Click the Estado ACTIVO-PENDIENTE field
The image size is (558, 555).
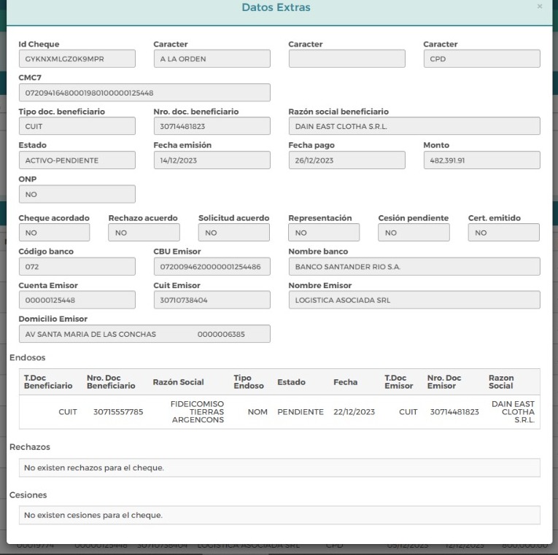click(x=77, y=160)
